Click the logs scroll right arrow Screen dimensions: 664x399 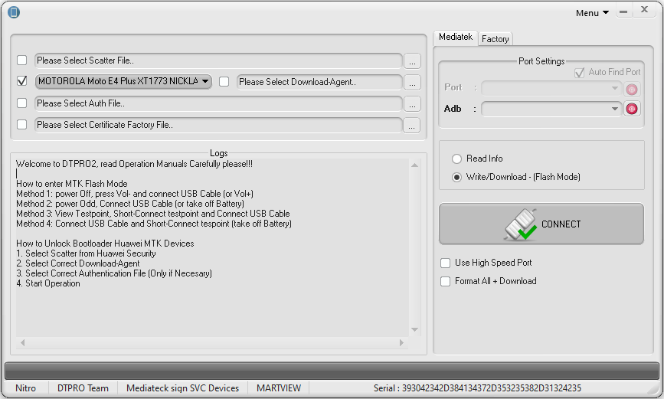point(401,342)
